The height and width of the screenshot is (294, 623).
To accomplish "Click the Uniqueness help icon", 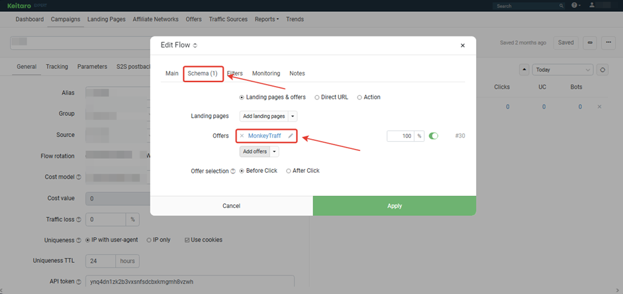I will [x=78, y=240].
